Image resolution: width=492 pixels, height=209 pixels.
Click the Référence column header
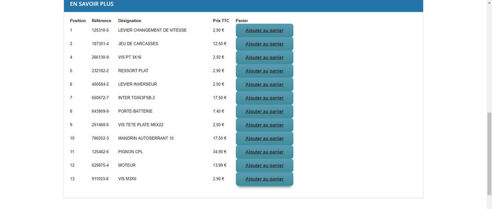click(x=101, y=21)
